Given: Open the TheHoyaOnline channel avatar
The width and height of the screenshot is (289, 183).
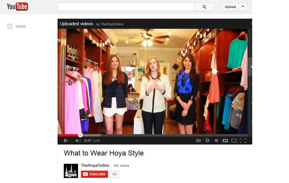Looking at the screenshot, I should [x=71, y=171].
